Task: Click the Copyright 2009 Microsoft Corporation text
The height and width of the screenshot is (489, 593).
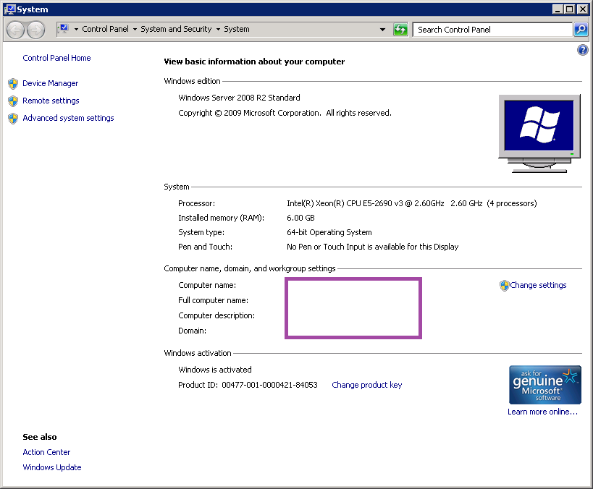Action: point(285,113)
